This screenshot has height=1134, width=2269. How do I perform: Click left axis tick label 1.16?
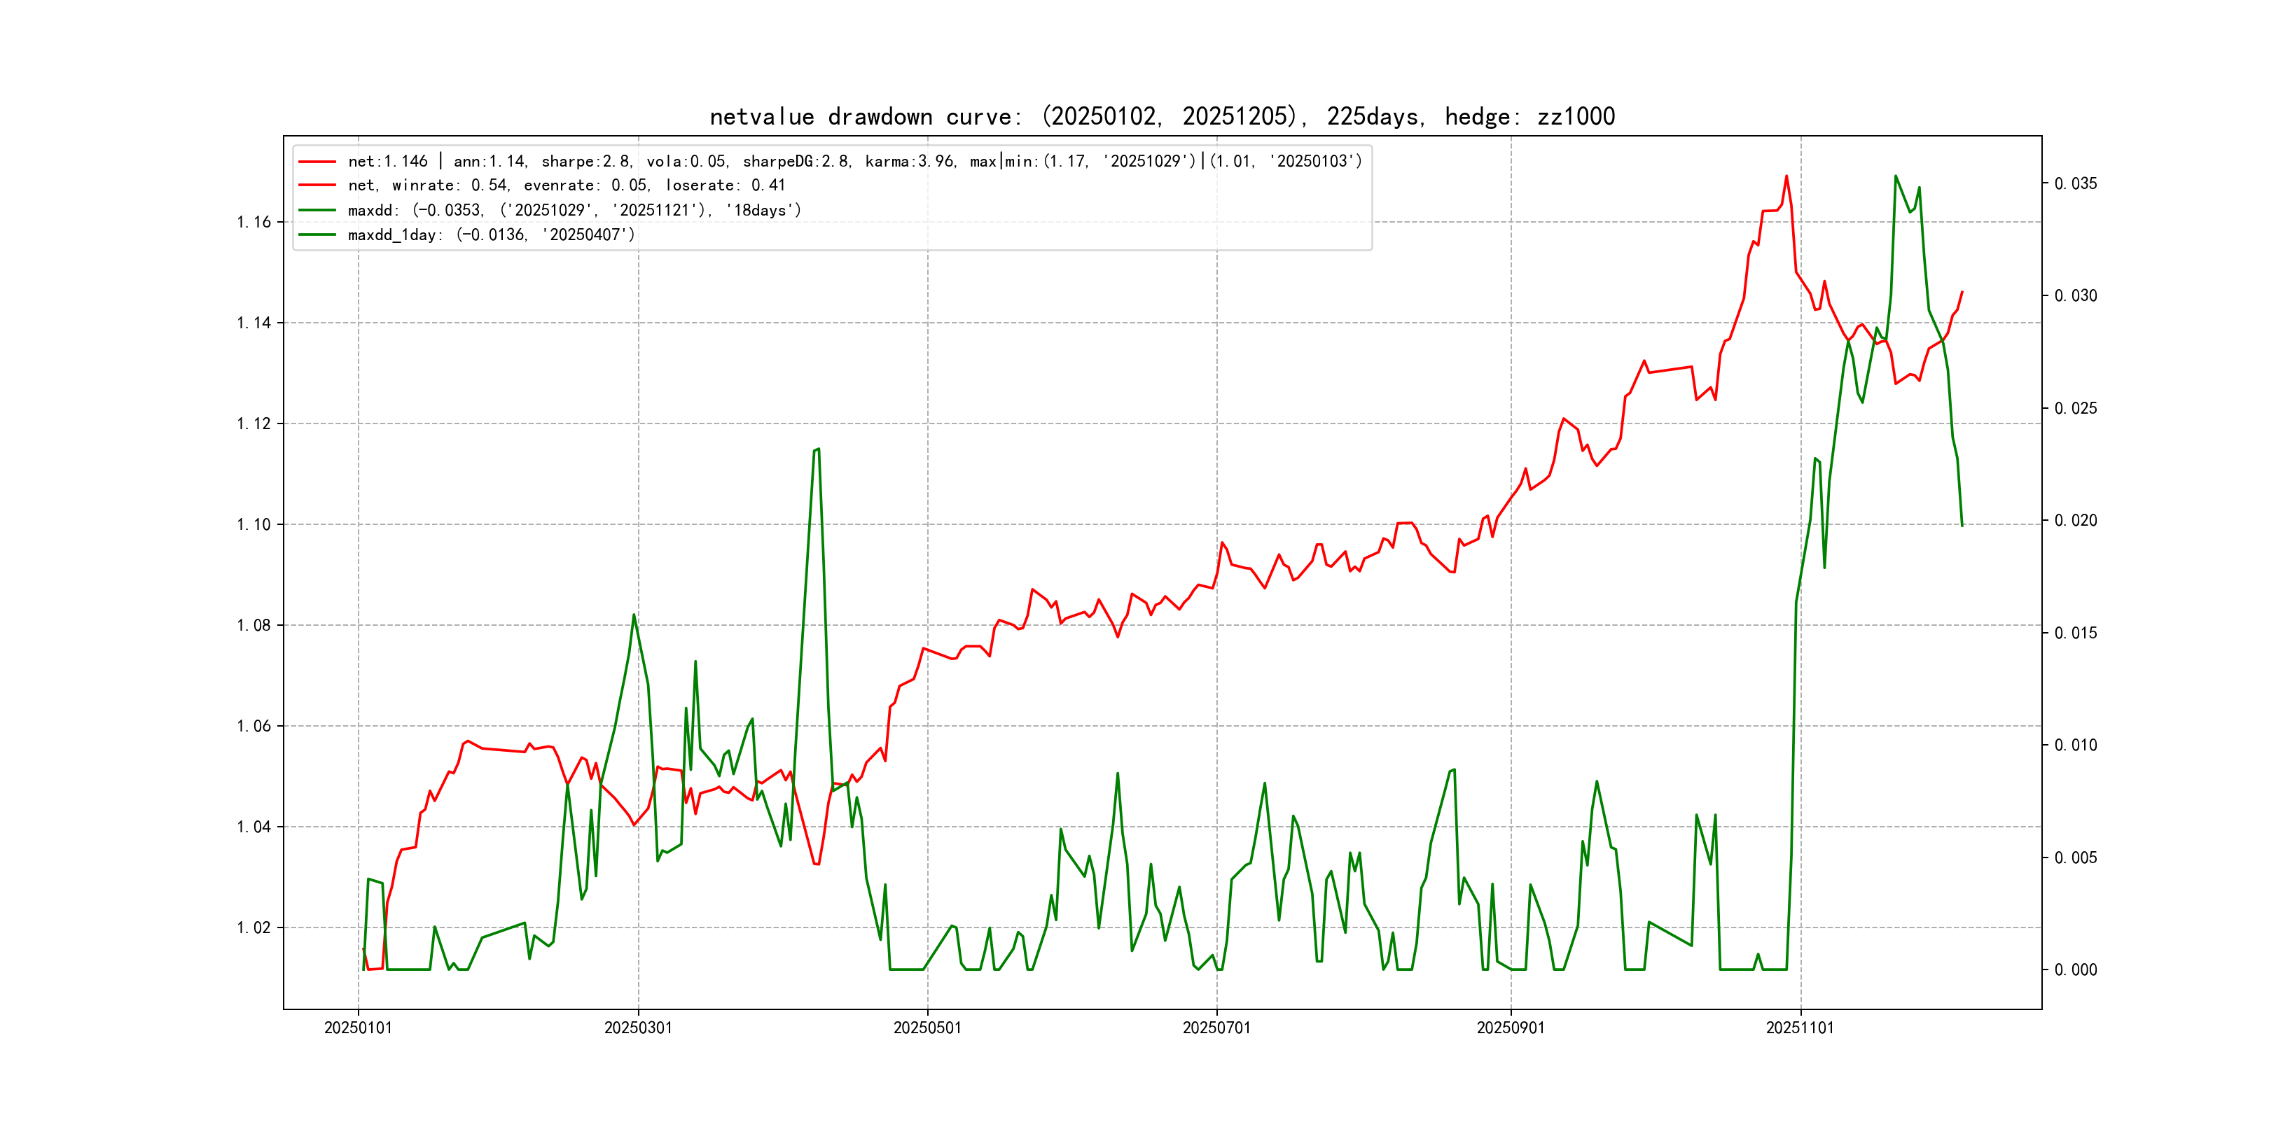[x=254, y=222]
